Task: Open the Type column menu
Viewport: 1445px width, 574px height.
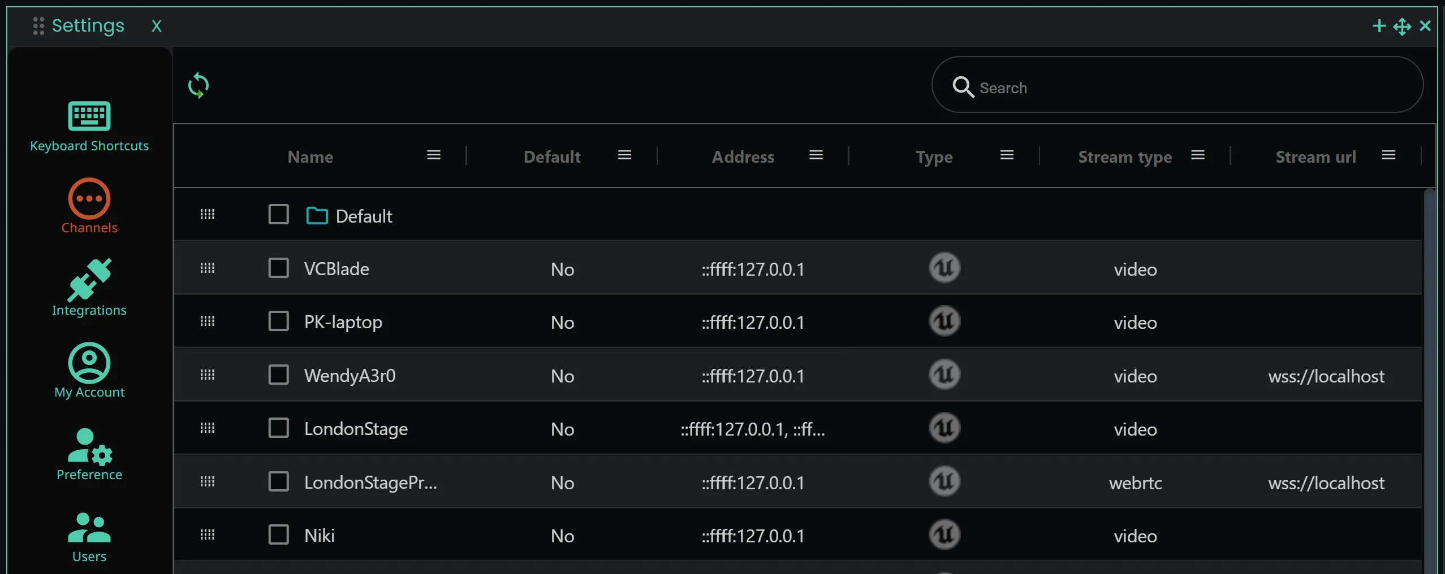Action: 1006,155
